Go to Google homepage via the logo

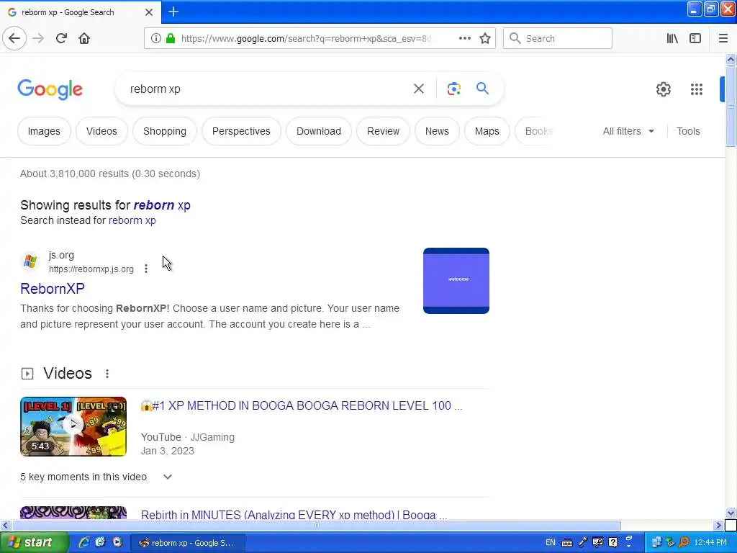(50, 89)
